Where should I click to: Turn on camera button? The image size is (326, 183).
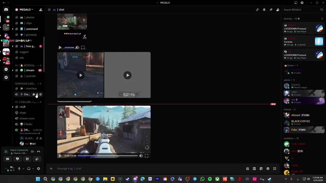(x=7, y=159)
